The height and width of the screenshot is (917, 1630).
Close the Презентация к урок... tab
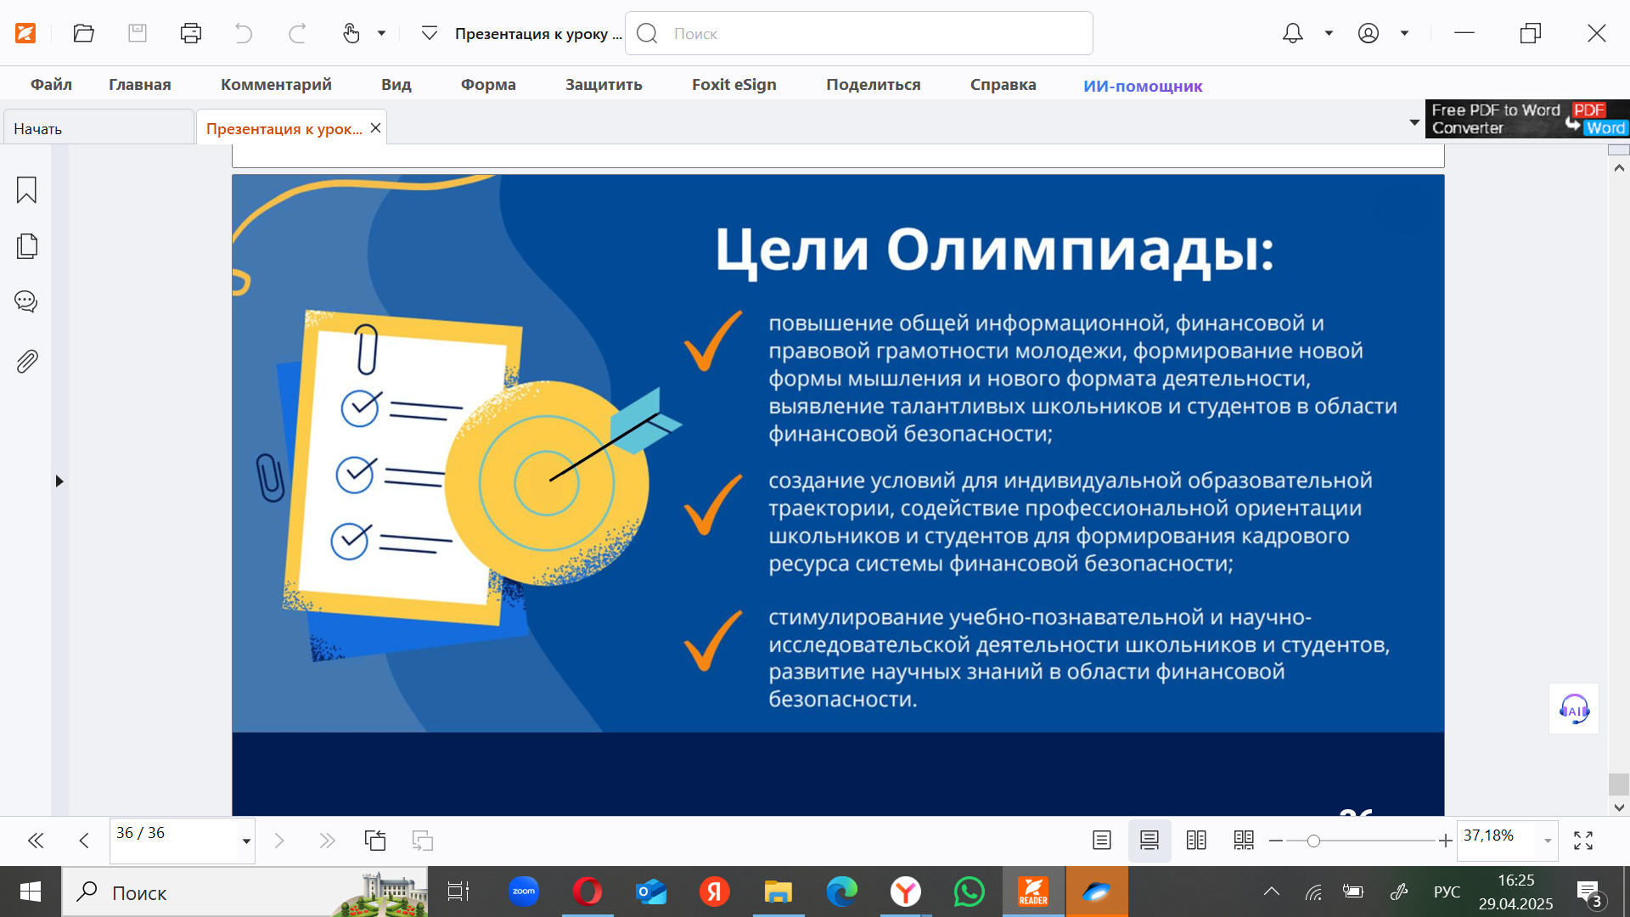(x=375, y=127)
